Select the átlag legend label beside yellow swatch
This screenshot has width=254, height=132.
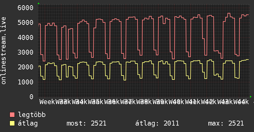[x=28, y=123]
